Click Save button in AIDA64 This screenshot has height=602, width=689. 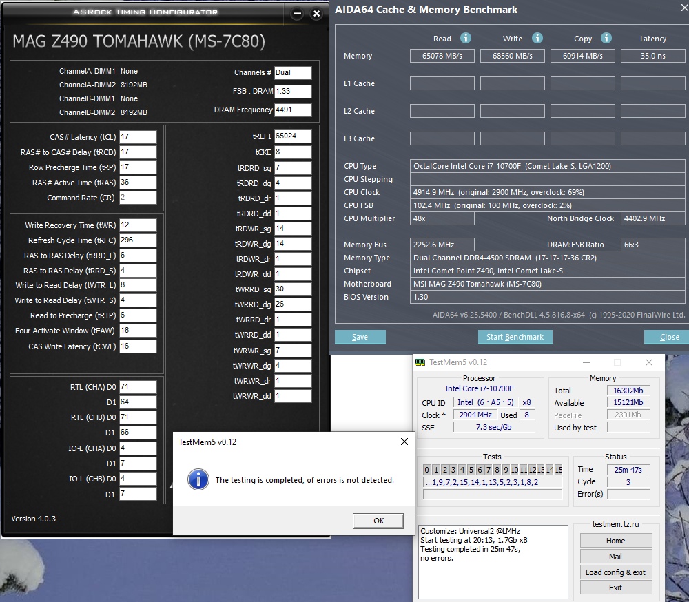[360, 337]
